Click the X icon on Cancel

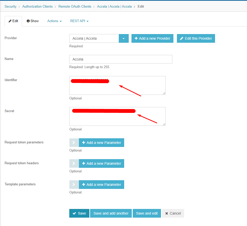(167, 213)
